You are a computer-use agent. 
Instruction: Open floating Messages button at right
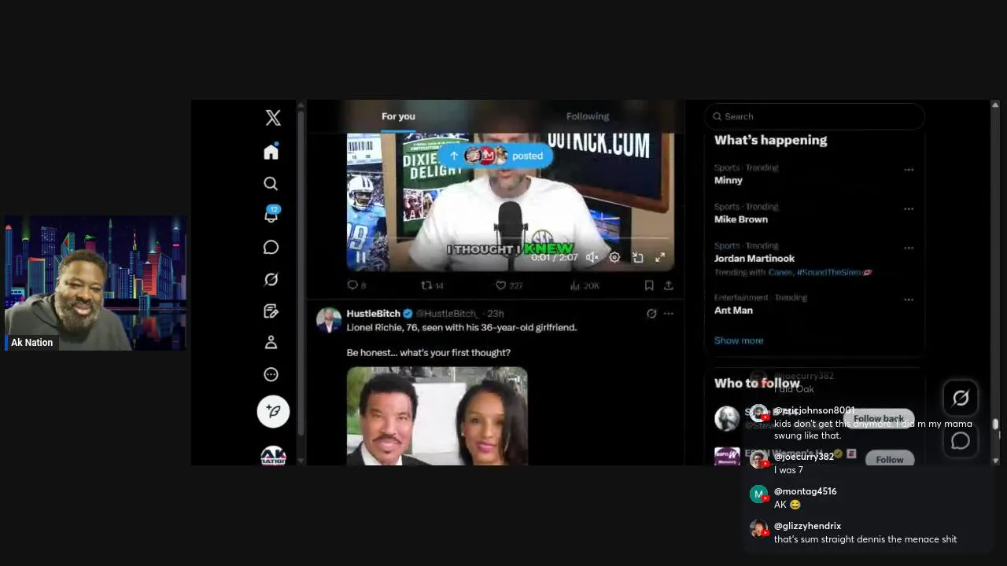[x=961, y=441]
